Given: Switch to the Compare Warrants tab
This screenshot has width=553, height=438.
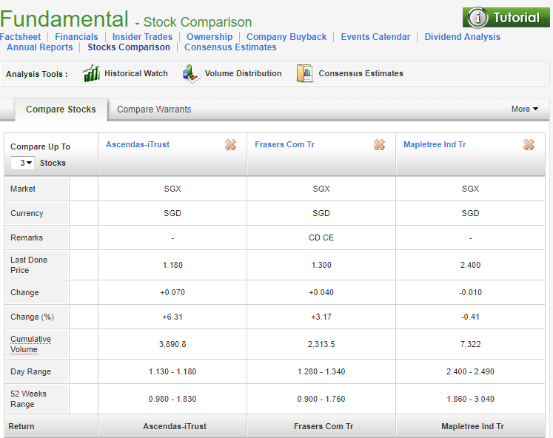Looking at the screenshot, I should (154, 109).
